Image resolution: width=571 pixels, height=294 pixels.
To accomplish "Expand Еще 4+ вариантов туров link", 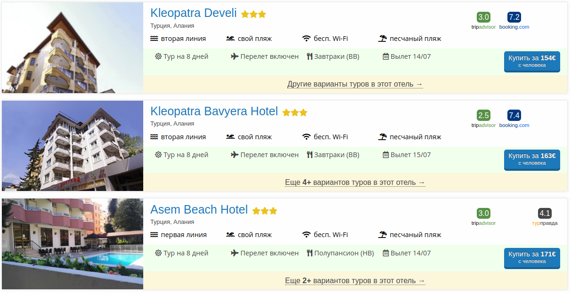I will (355, 183).
